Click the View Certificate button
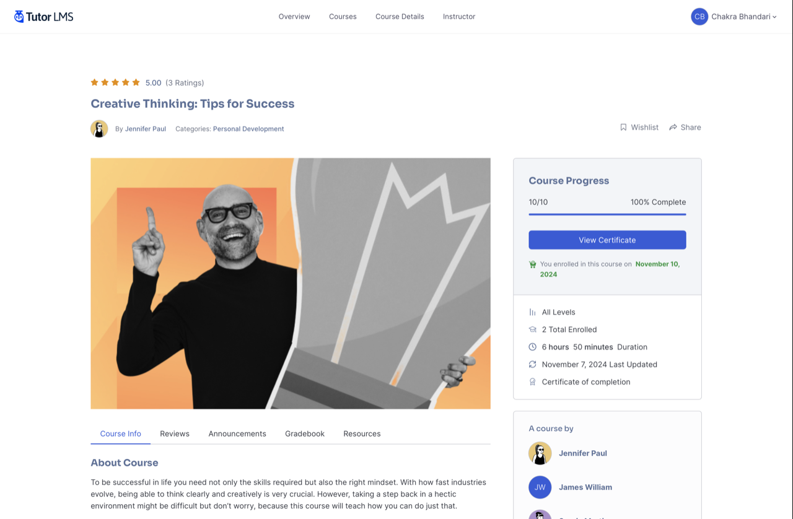The width and height of the screenshot is (793, 519). (607, 240)
